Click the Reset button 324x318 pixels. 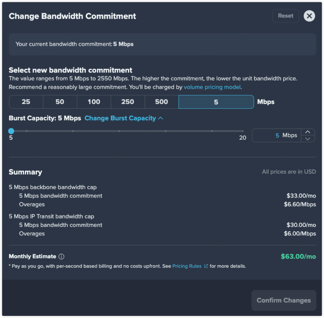[x=285, y=16]
